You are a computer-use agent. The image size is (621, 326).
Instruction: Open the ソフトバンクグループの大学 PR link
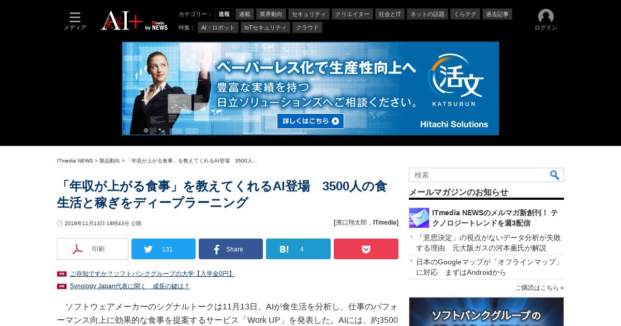click(x=152, y=274)
